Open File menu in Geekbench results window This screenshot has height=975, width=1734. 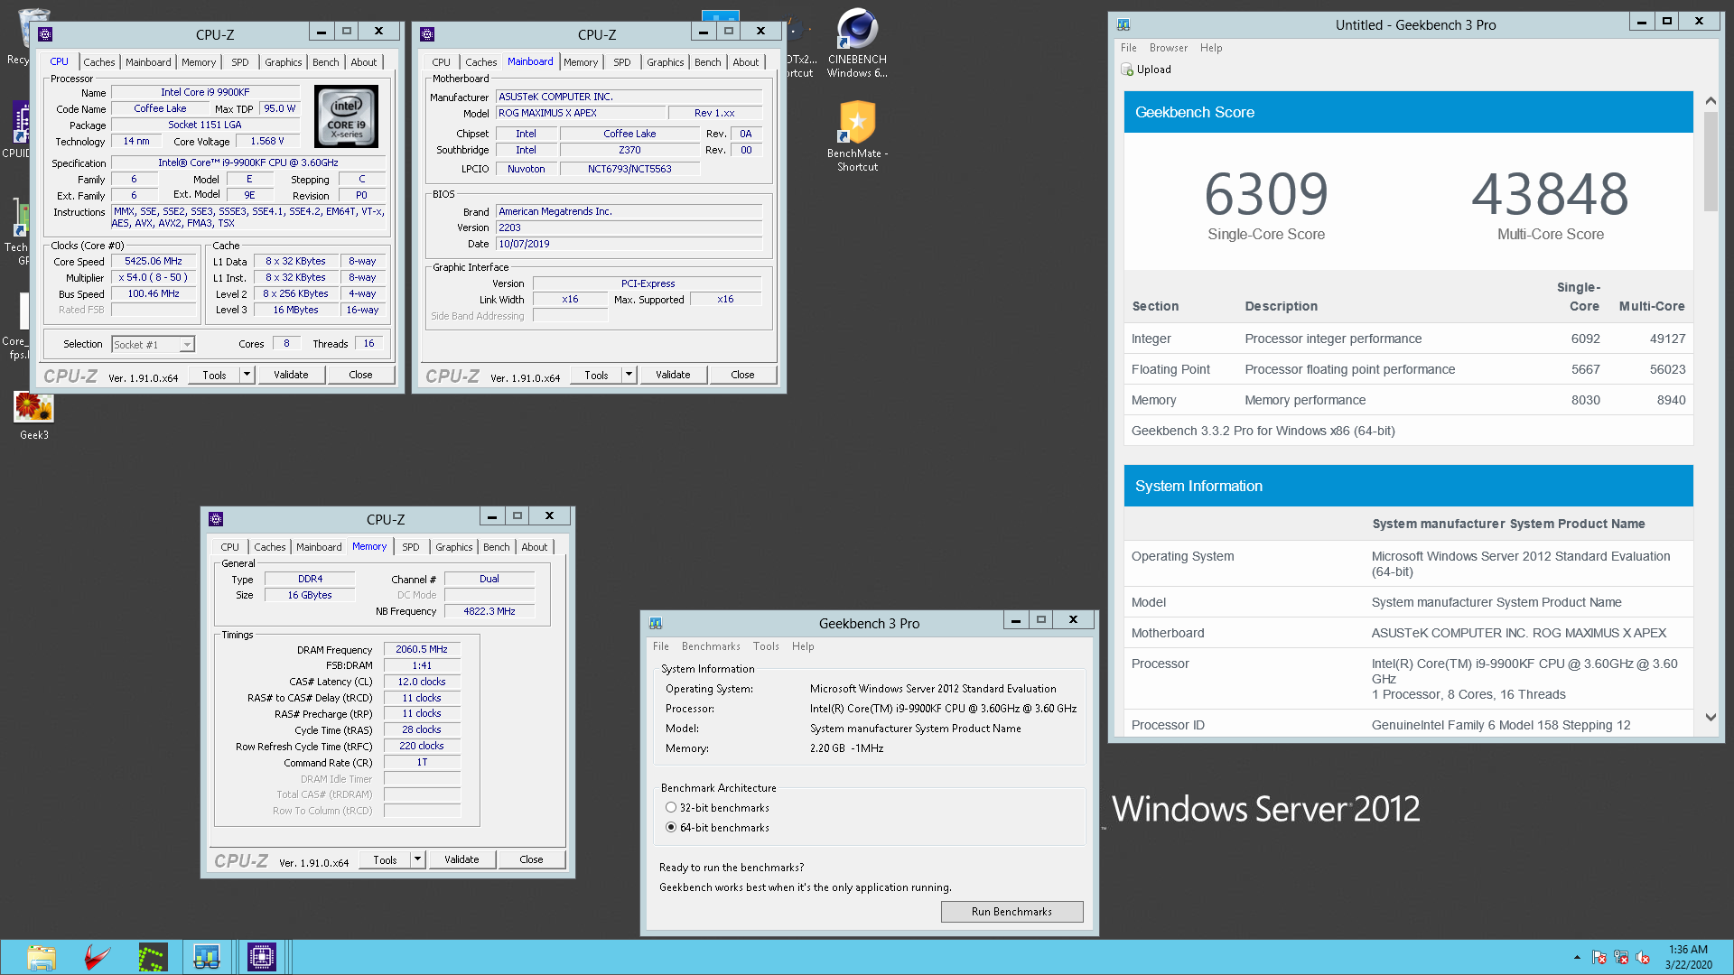coord(1128,48)
